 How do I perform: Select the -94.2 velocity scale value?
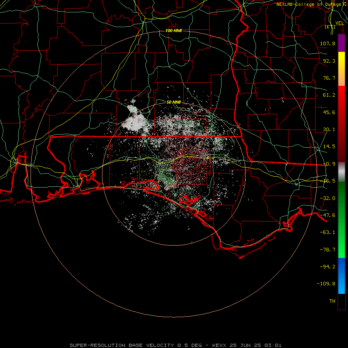[x=328, y=267]
